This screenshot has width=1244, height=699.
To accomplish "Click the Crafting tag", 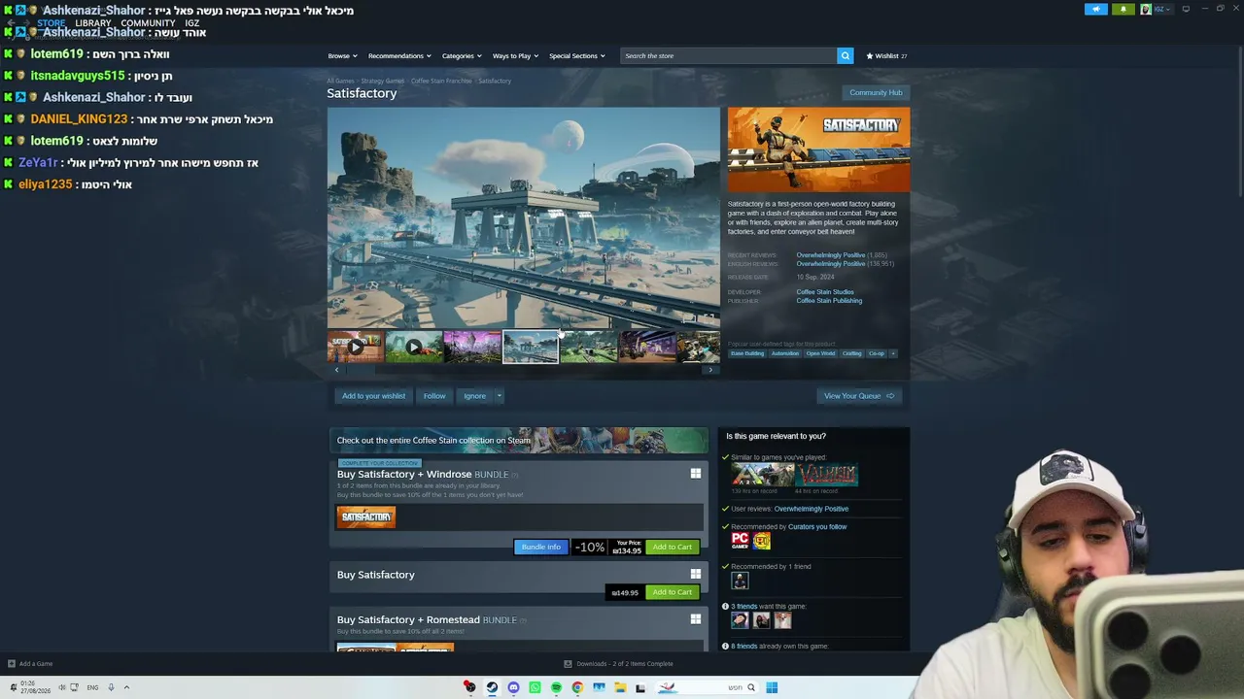I will pos(852,353).
